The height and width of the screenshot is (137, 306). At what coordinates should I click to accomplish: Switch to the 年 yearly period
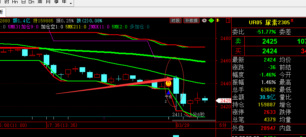64,2
